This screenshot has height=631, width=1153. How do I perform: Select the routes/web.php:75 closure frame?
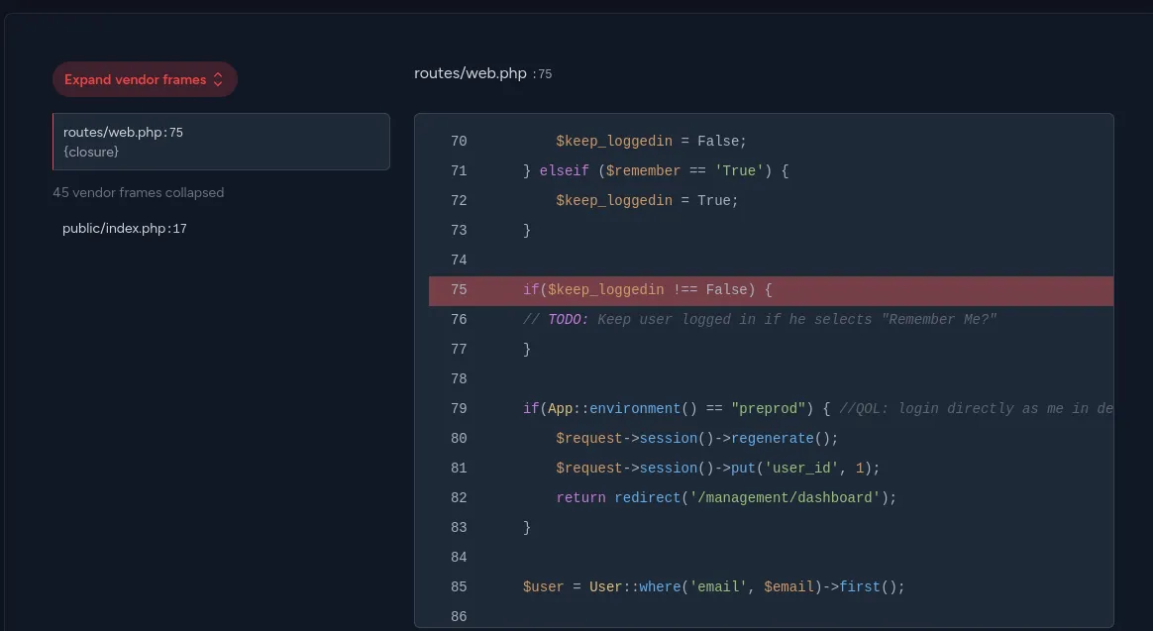pyautogui.click(x=221, y=142)
